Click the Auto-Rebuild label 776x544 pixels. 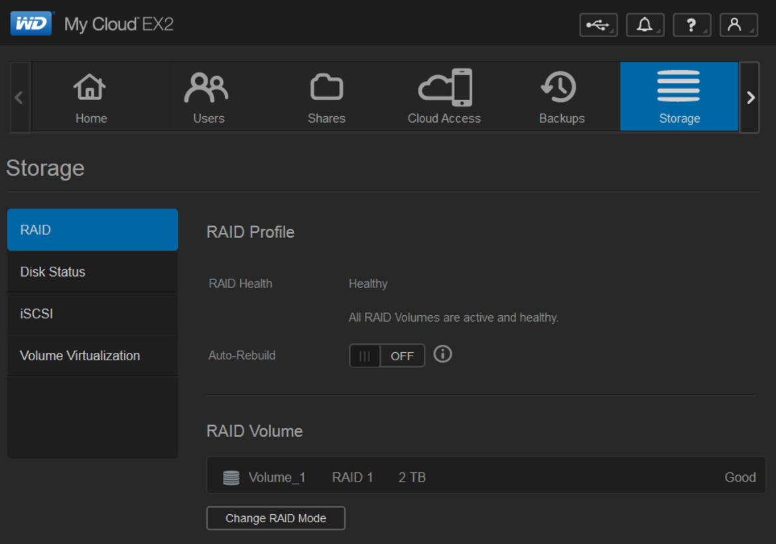(242, 356)
